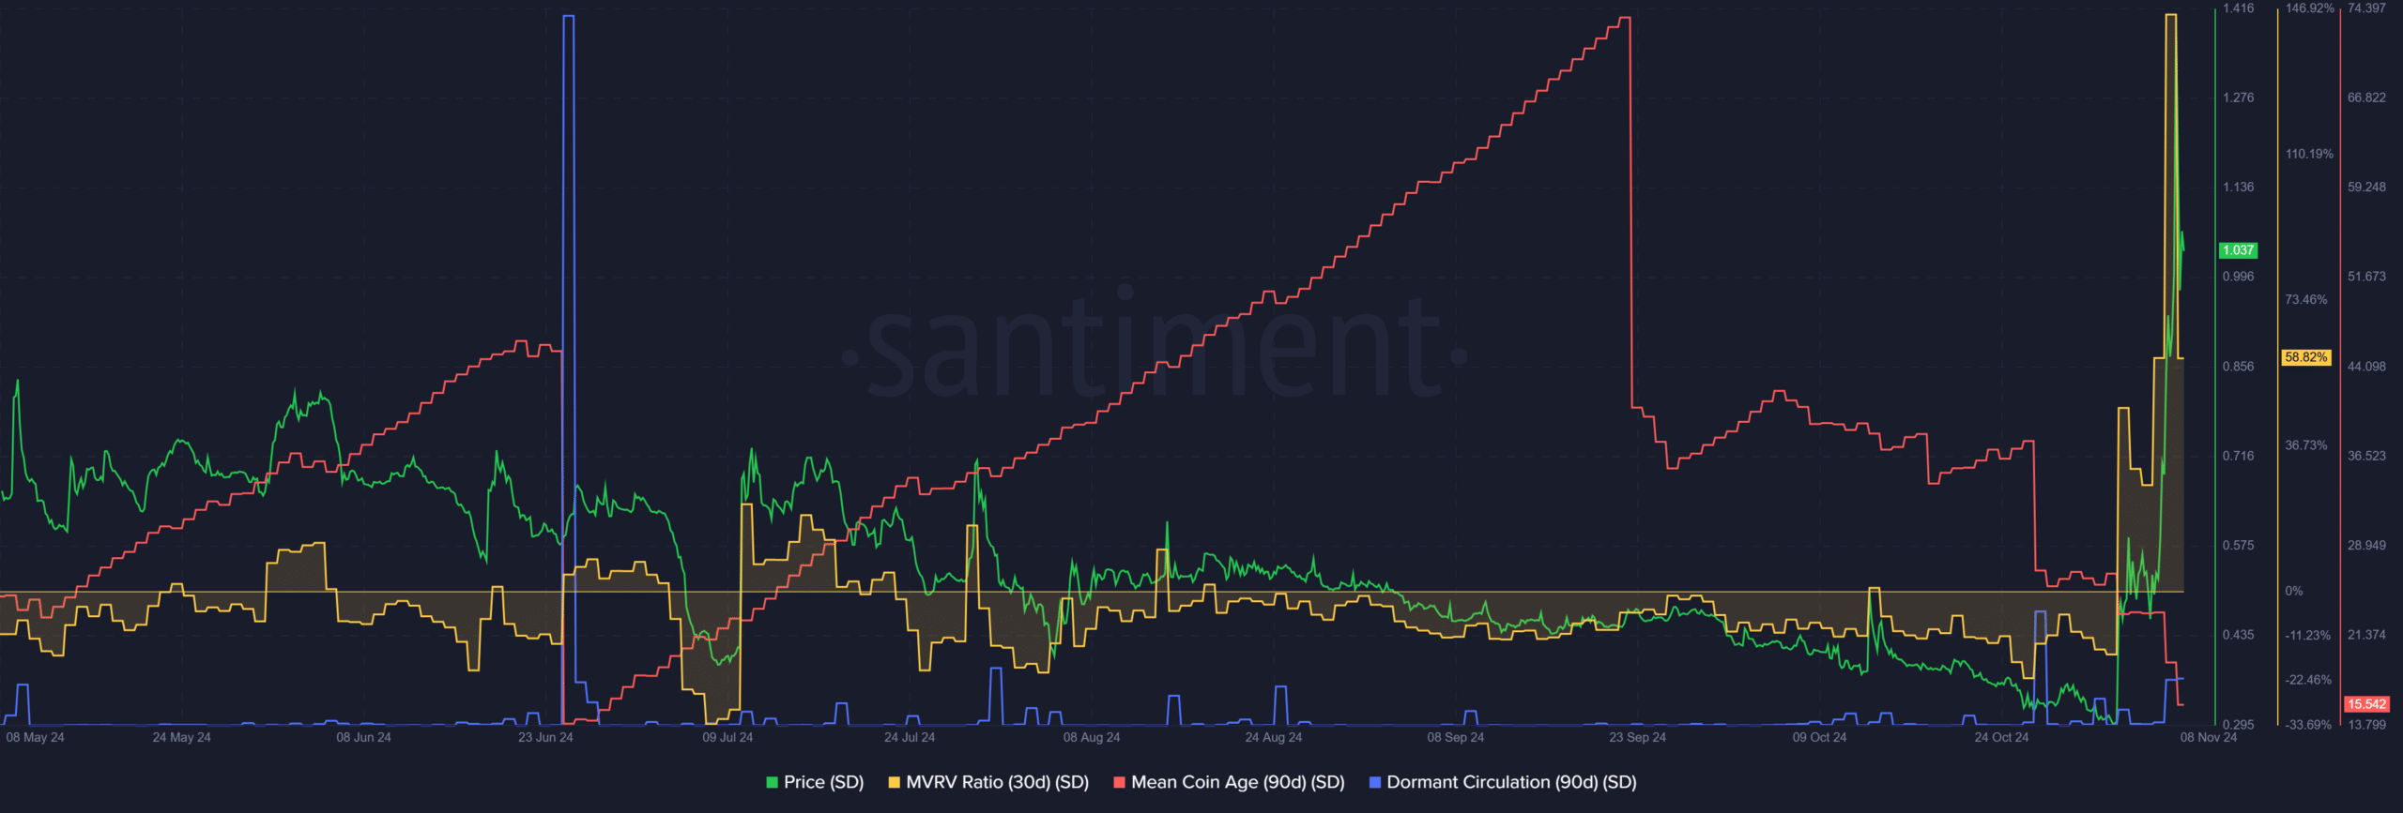Click the 1.416 price axis value

pyautogui.click(x=2238, y=8)
